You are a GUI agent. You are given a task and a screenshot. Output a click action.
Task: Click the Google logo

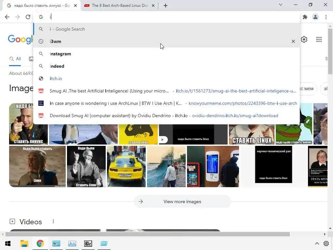[20, 39]
